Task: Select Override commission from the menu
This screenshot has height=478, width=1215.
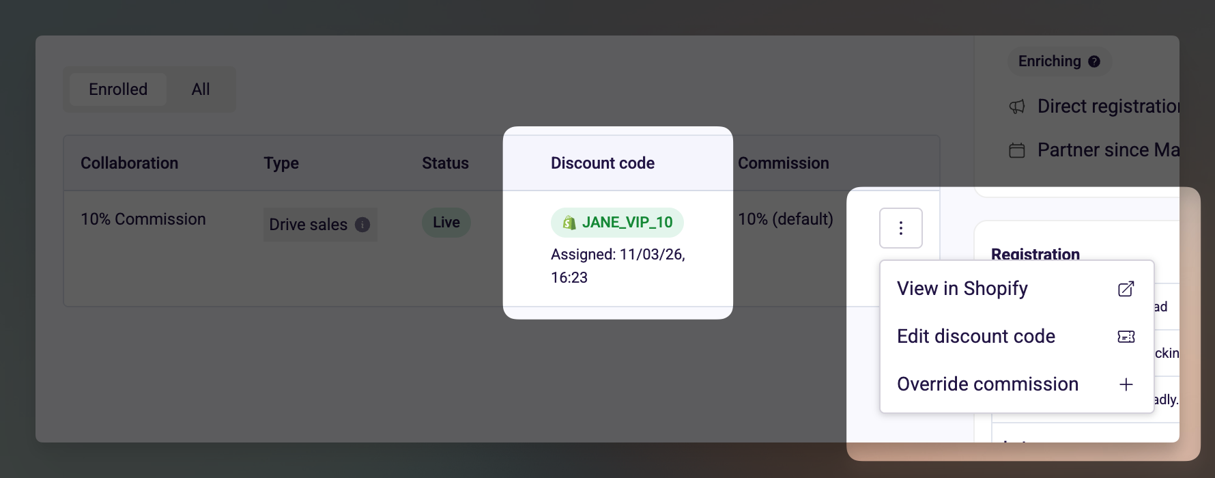Action: pyautogui.click(x=988, y=384)
